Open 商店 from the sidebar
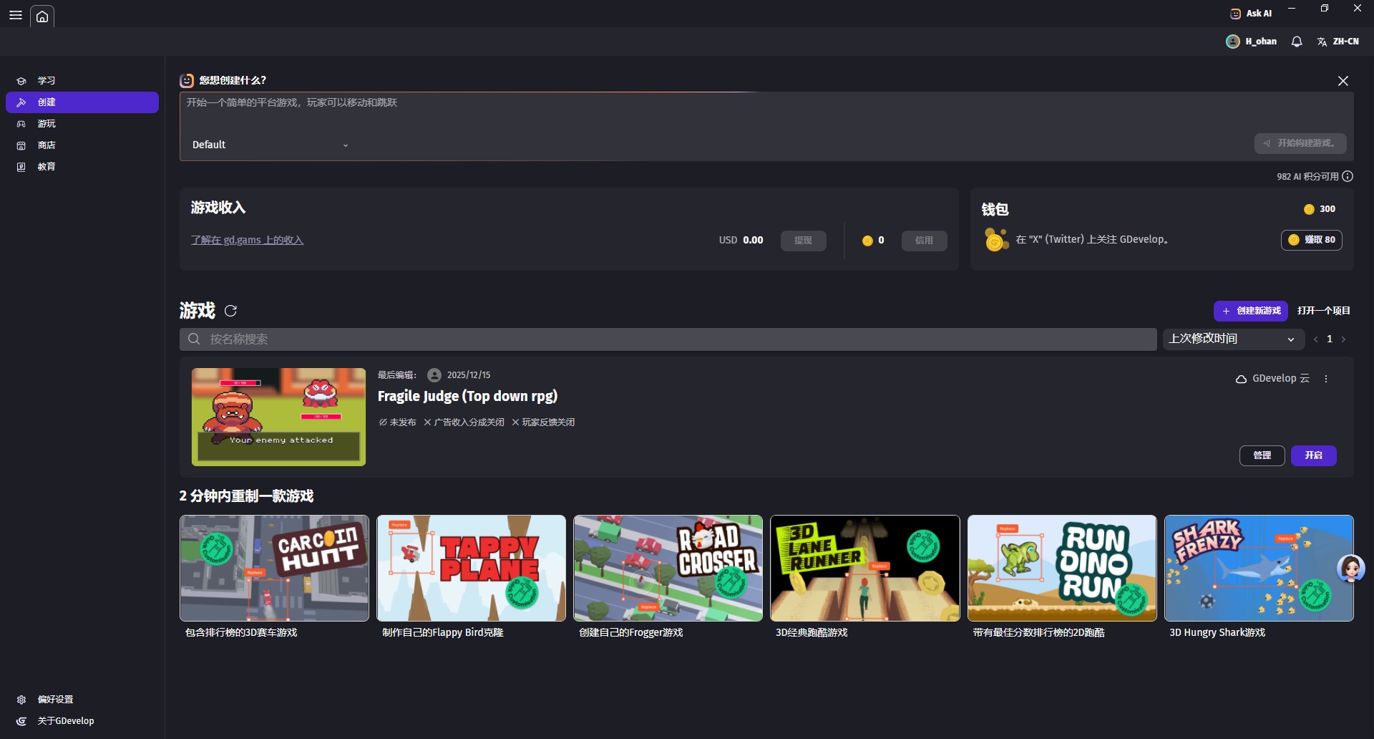The width and height of the screenshot is (1374, 739). (x=47, y=145)
